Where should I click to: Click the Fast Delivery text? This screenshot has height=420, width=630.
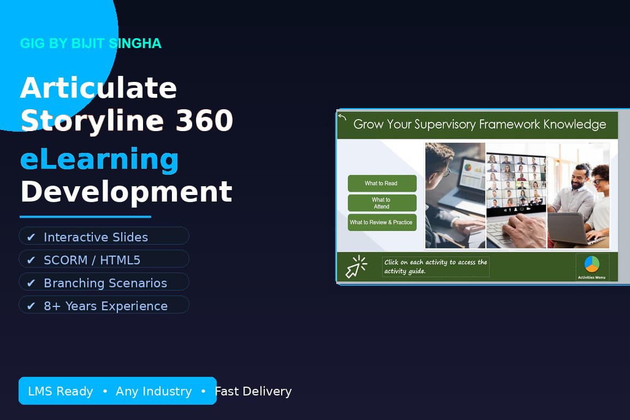[x=253, y=391]
